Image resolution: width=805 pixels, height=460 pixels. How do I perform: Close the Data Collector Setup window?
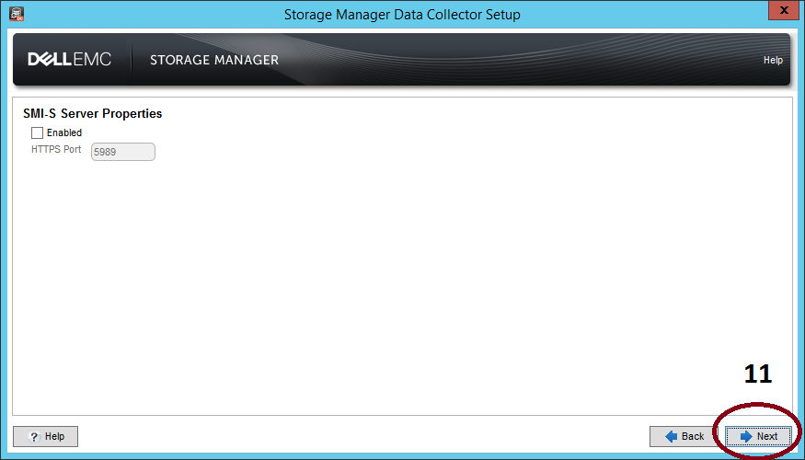point(781,12)
